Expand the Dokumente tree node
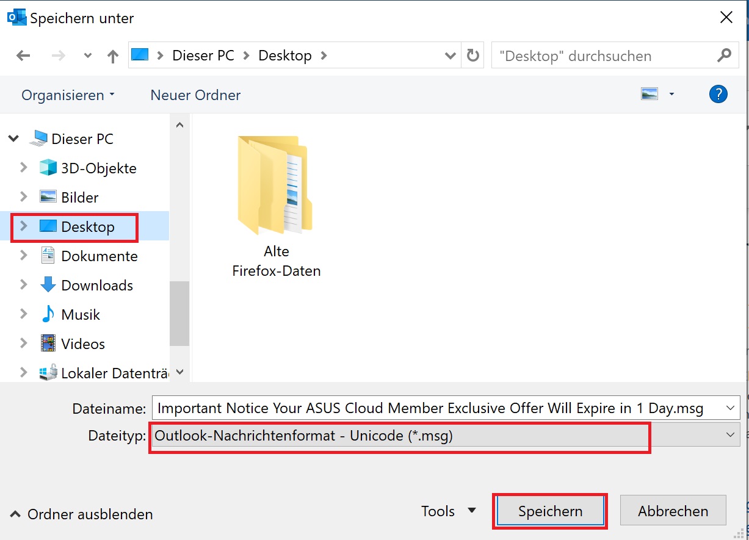 coord(24,256)
